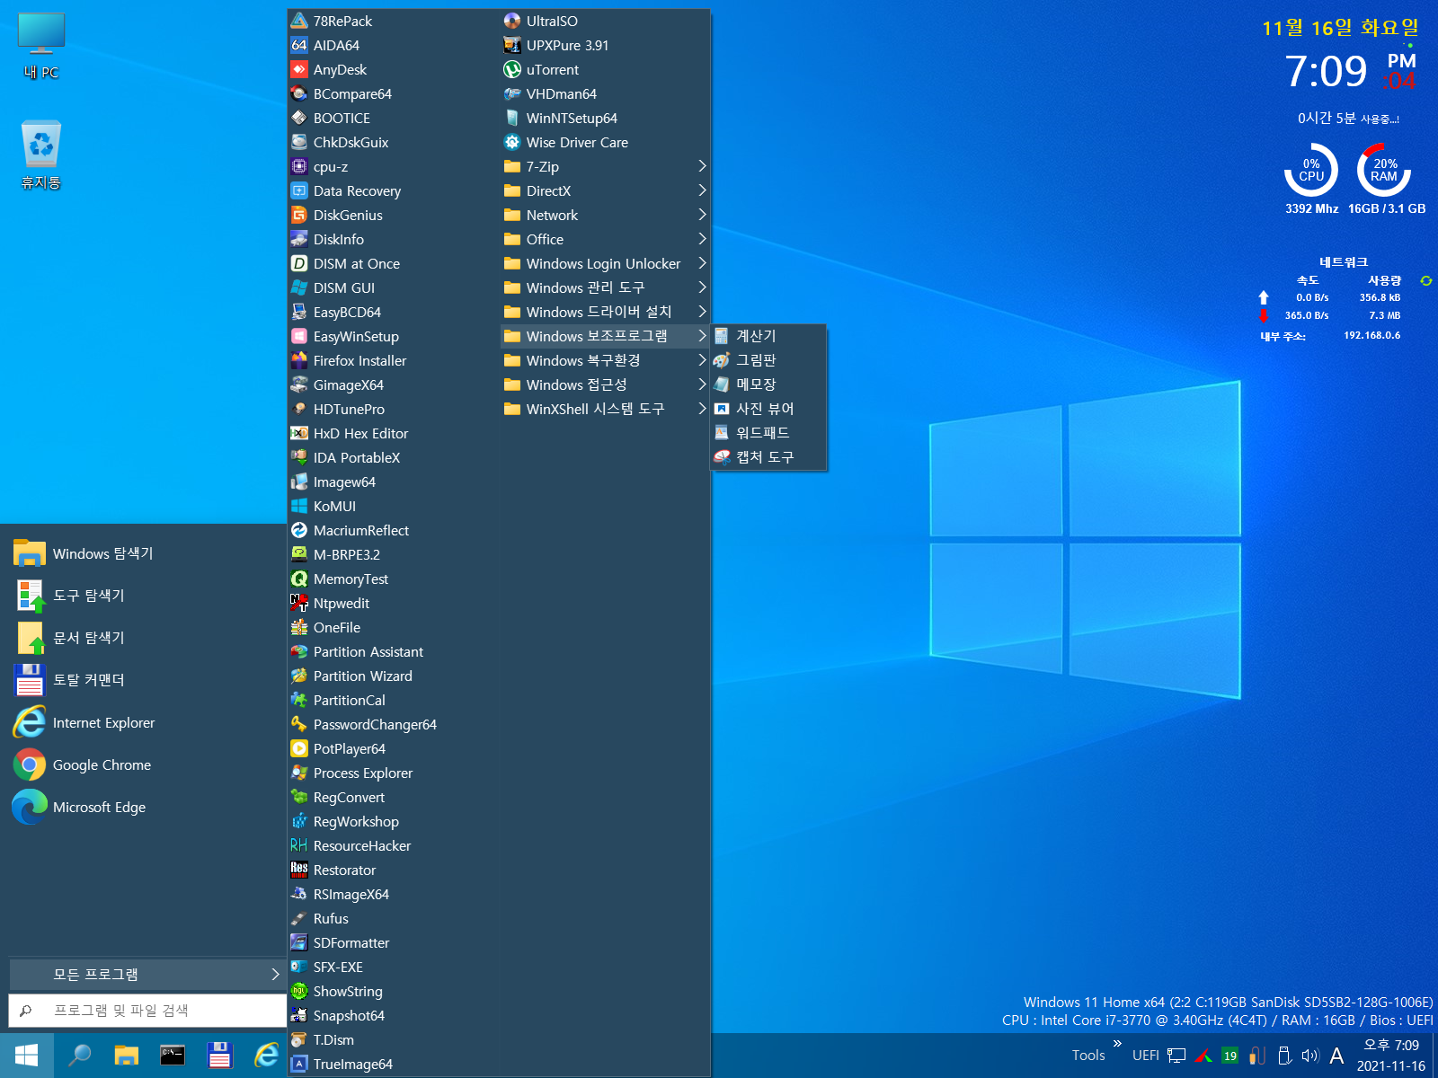Launch uTorrent icon
The image size is (1438, 1078).
[512, 69]
